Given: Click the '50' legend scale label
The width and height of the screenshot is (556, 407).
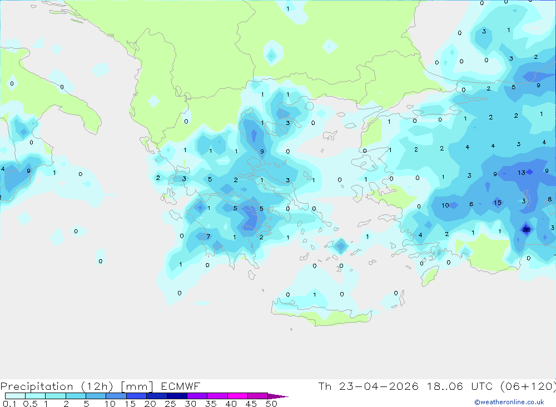Looking at the screenshot, I should (x=271, y=404).
